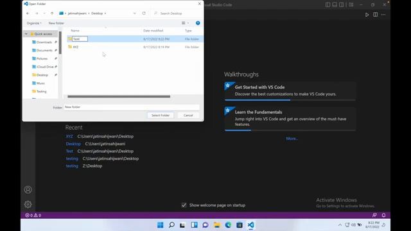The height and width of the screenshot is (231, 411).
Task: Open File Explorer from the taskbar
Action: pyautogui.click(x=217, y=225)
